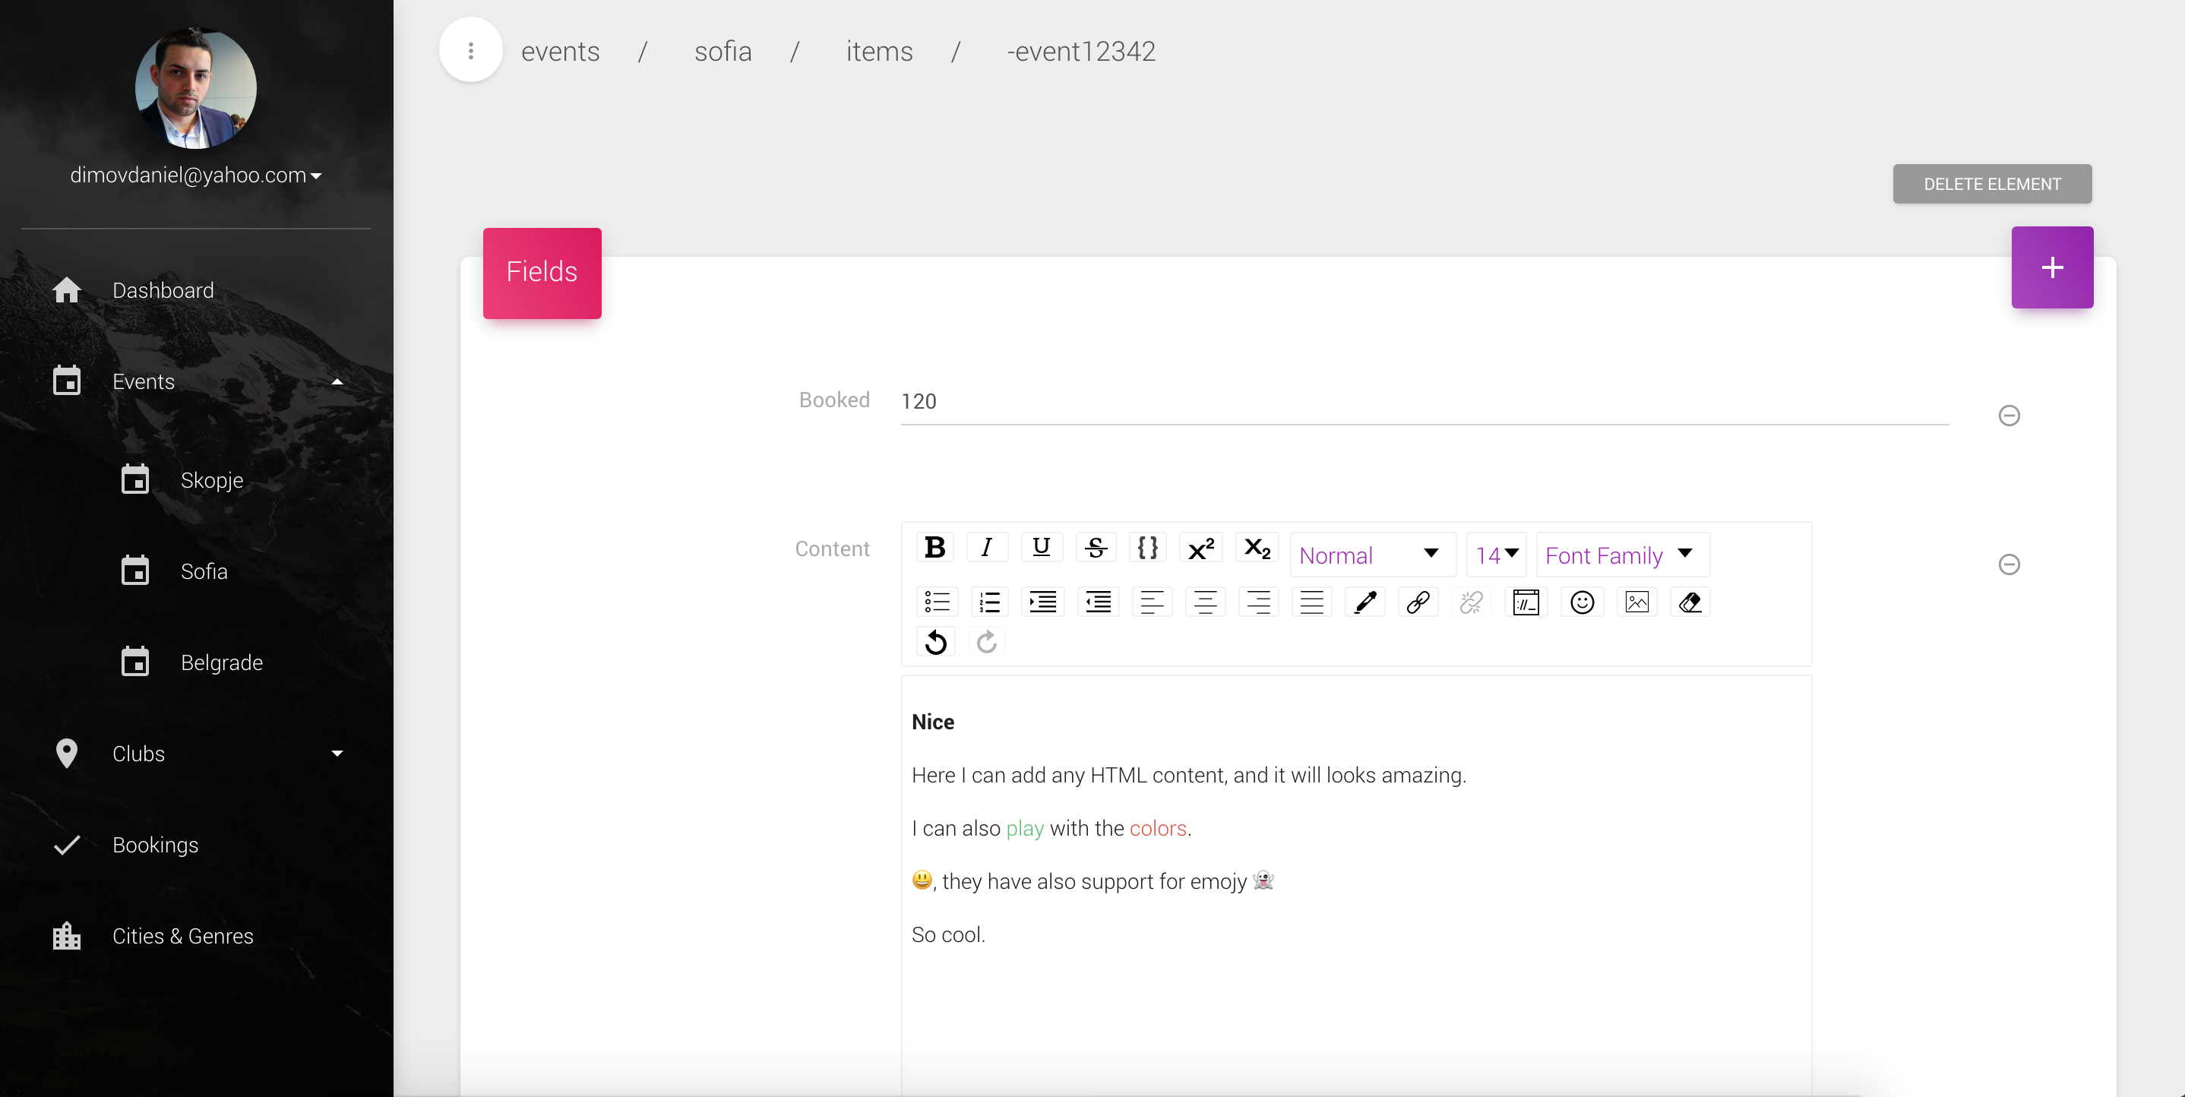
Task: Click the purple plus add button
Action: (x=2052, y=268)
